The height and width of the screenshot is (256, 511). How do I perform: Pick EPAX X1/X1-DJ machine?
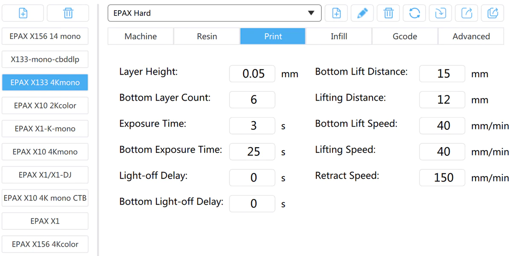coord(45,175)
